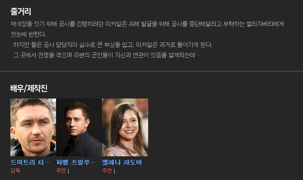This screenshot has height=180, width=303.
Task: Click the 배우/제작진 section heading
Action: [29, 88]
